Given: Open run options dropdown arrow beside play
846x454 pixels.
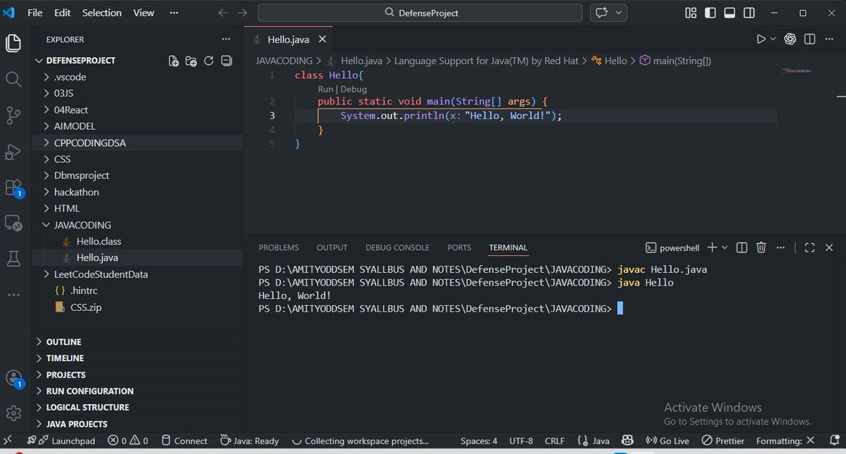Looking at the screenshot, I should [x=773, y=39].
